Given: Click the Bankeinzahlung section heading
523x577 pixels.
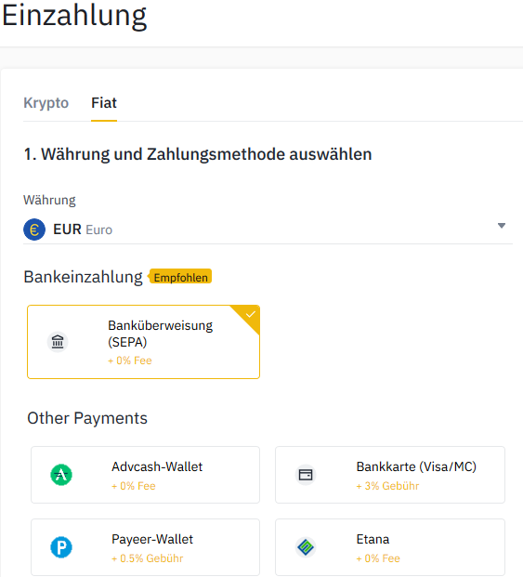Looking at the screenshot, I should click(83, 277).
